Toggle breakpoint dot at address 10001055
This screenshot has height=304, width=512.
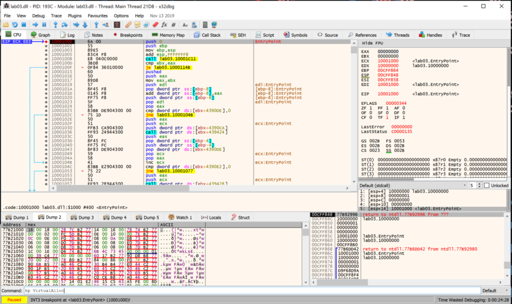point(46,175)
